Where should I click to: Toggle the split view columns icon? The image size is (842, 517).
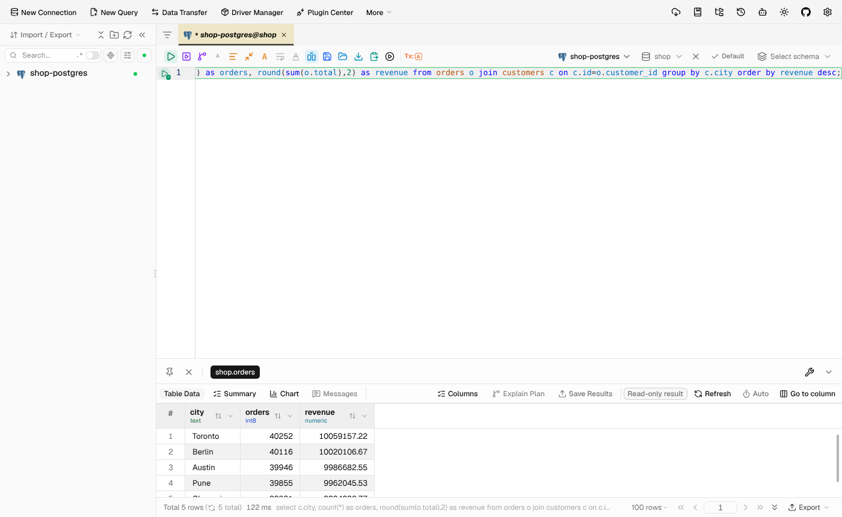312,57
